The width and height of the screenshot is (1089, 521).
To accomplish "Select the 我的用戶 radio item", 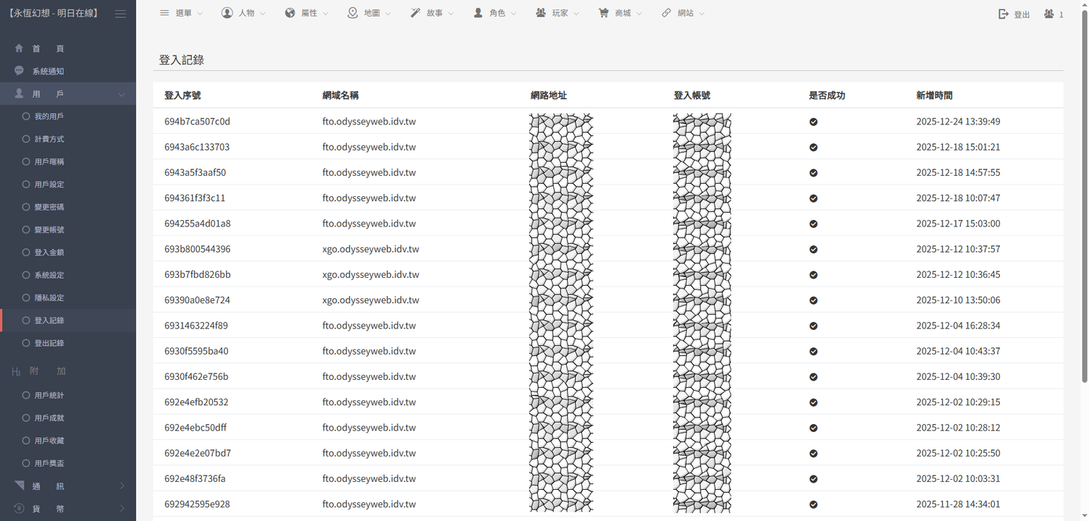I will (x=49, y=117).
